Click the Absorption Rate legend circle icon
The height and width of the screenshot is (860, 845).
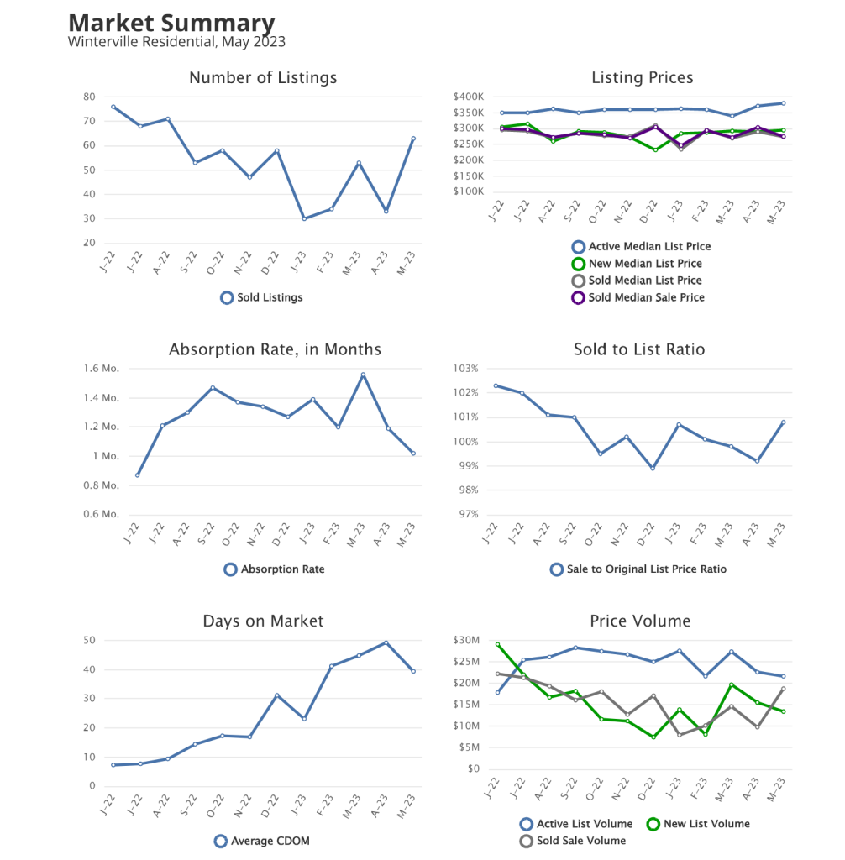(x=230, y=569)
